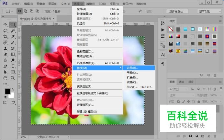Select the Hand tool
The height and width of the screenshot is (140, 224).
point(5,78)
